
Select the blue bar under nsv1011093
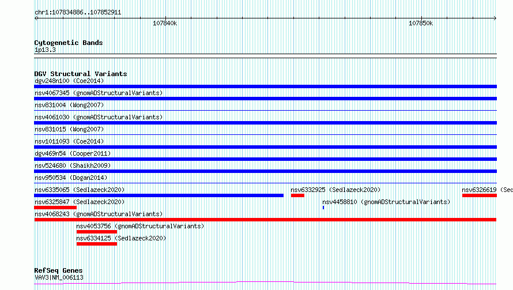[265, 147]
